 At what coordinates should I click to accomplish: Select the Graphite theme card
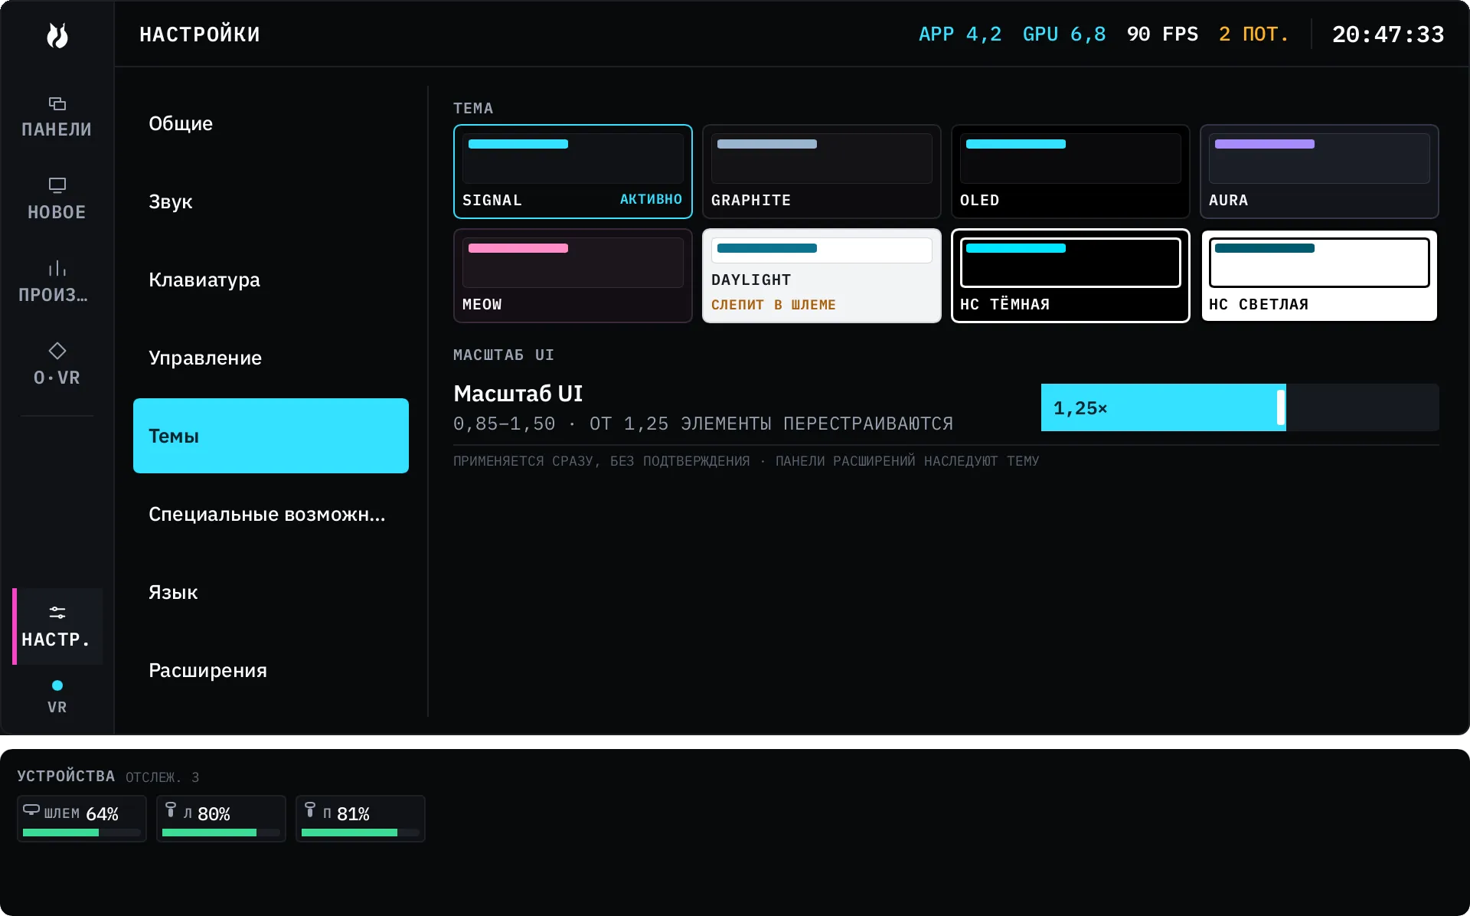(822, 172)
